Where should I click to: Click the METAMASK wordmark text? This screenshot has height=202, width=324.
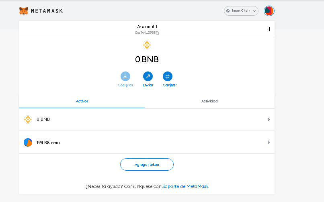coord(47,11)
